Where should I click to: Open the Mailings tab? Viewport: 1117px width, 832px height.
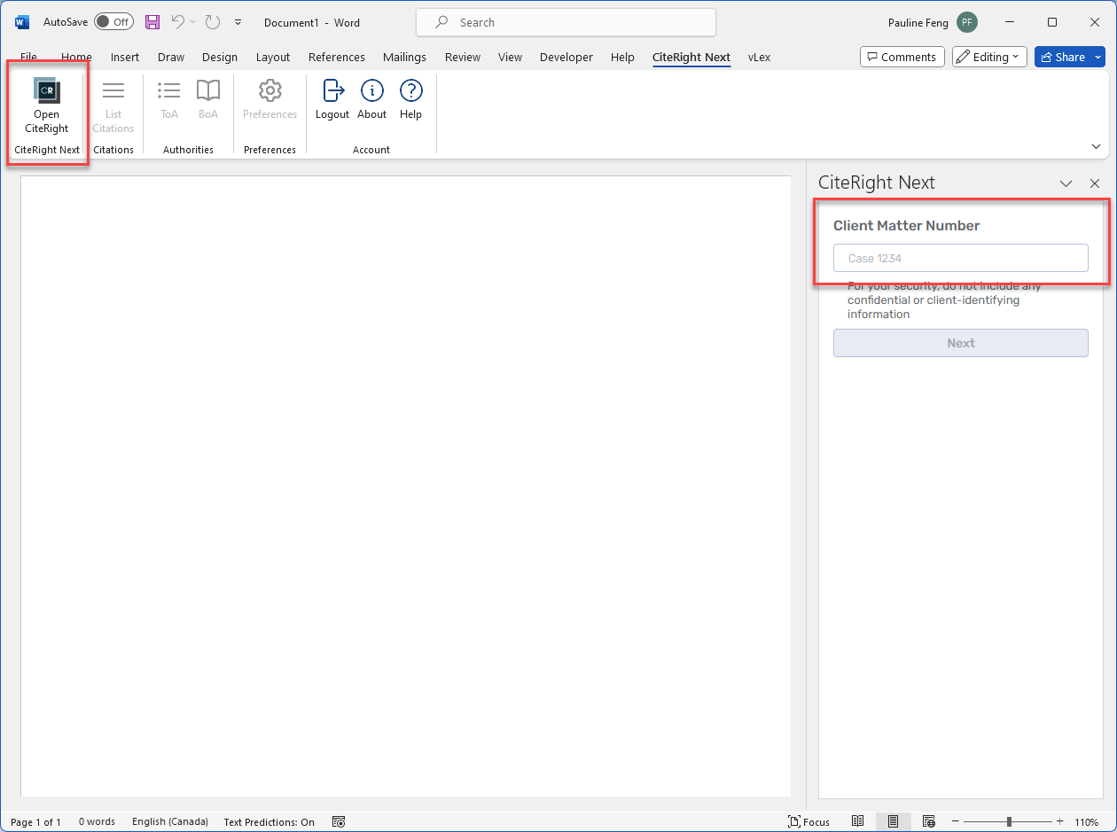[x=404, y=57]
